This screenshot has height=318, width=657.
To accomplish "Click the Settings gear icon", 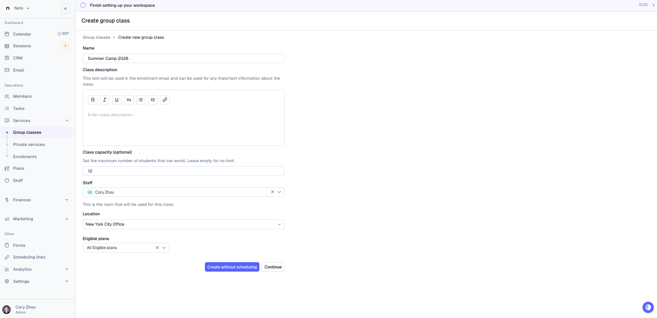I will [7, 282].
